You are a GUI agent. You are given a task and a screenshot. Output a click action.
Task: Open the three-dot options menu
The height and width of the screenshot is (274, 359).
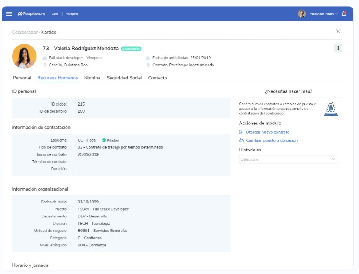(338, 48)
